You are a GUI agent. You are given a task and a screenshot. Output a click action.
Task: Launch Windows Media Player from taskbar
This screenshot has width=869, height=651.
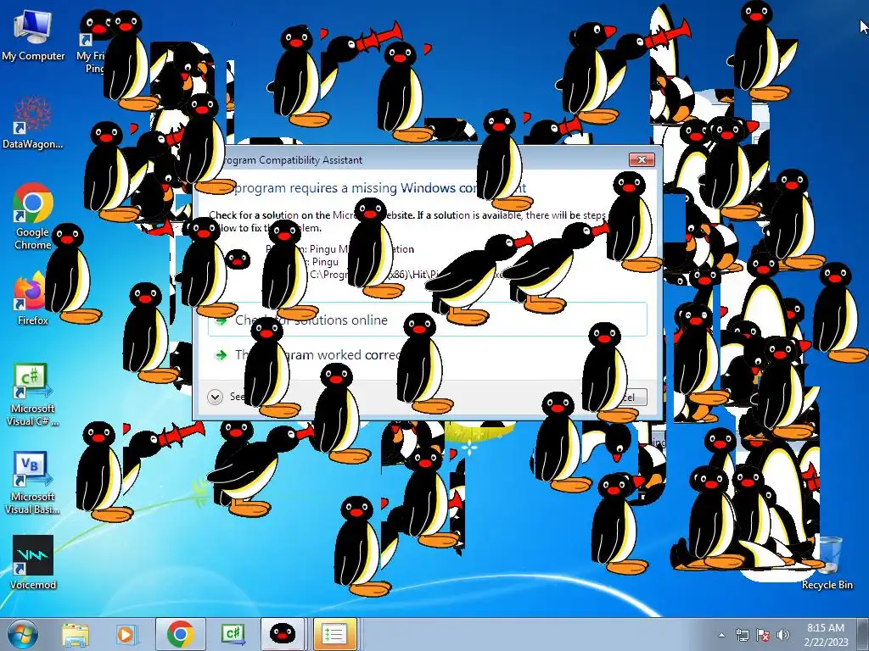click(126, 634)
